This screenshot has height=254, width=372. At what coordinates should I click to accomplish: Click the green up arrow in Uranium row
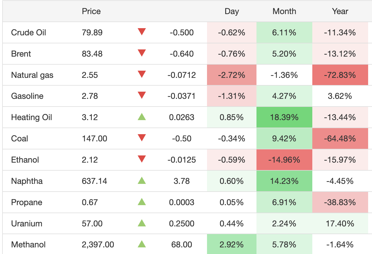pos(142,223)
